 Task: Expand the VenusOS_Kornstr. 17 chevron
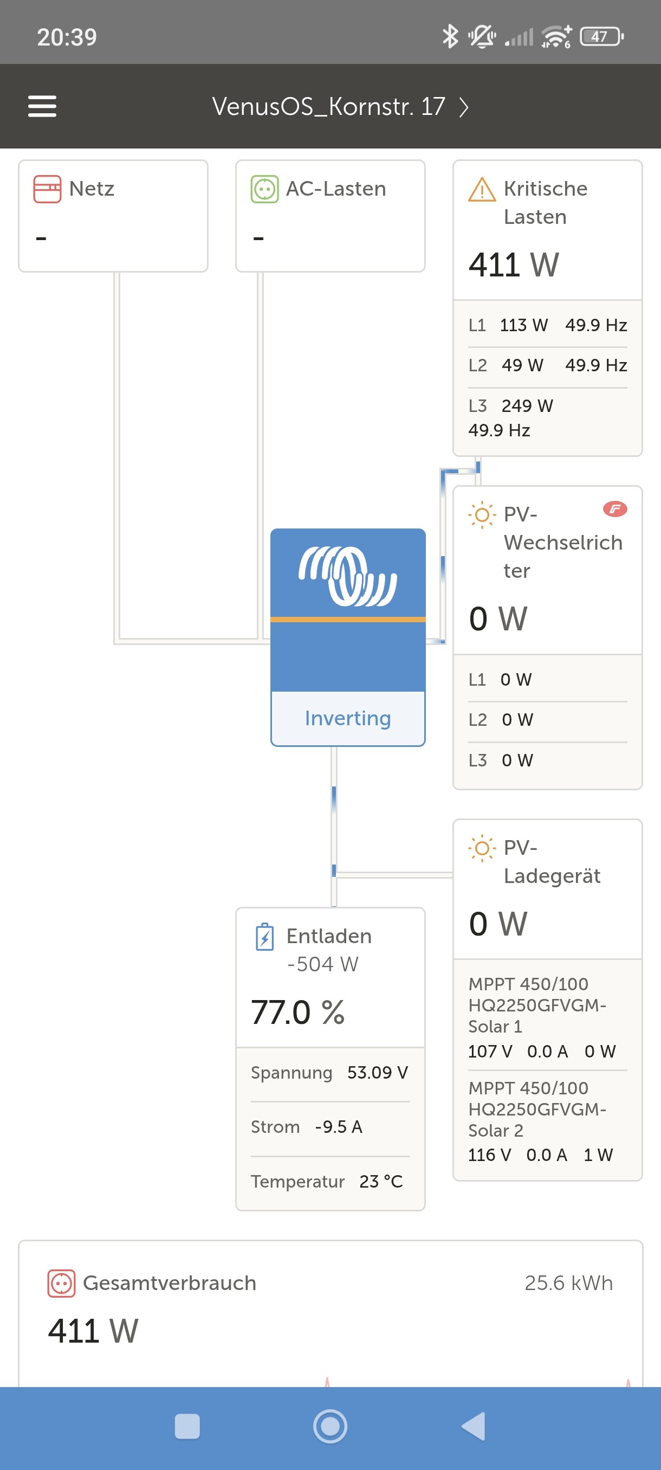pyautogui.click(x=464, y=107)
